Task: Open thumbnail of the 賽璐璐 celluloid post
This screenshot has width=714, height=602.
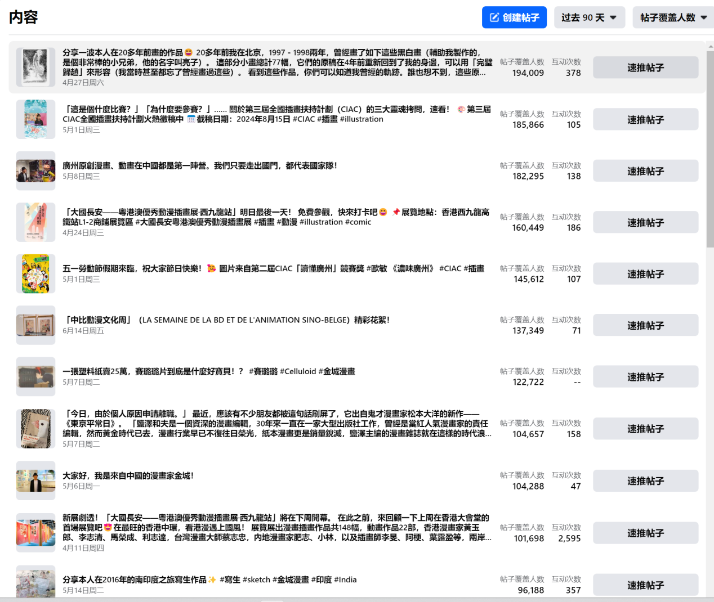Action: (35, 377)
